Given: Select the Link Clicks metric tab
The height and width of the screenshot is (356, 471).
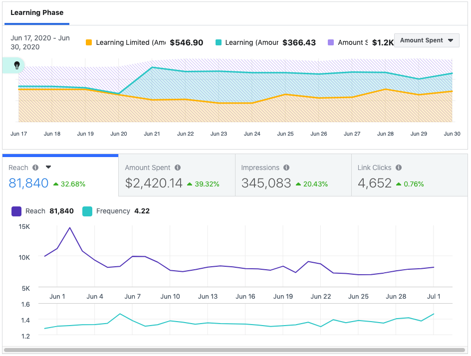Looking at the screenshot, I should pyautogui.click(x=409, y=176).
